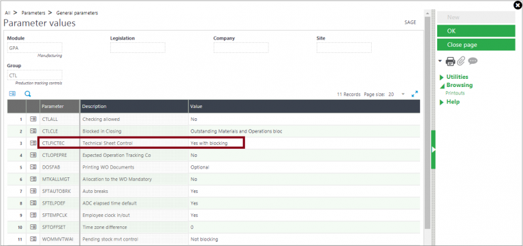Select the 'Blocked in Closing' description cell
523x246 pixels.
click(134, 131)
